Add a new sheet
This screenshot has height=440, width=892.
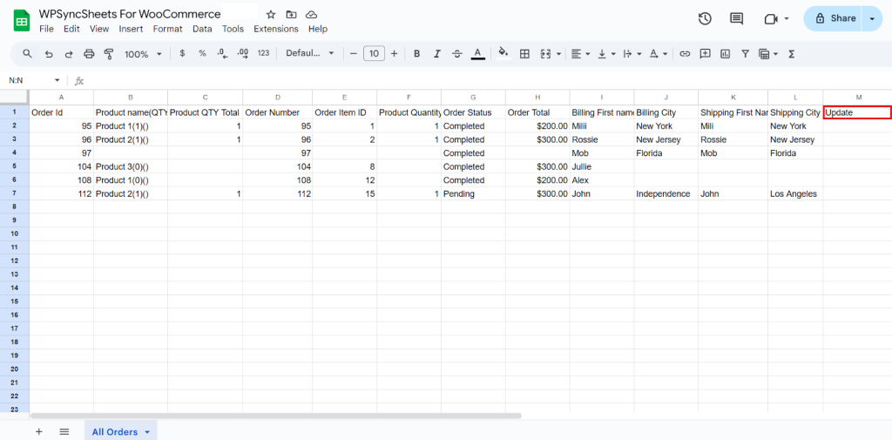pos(38,431)
